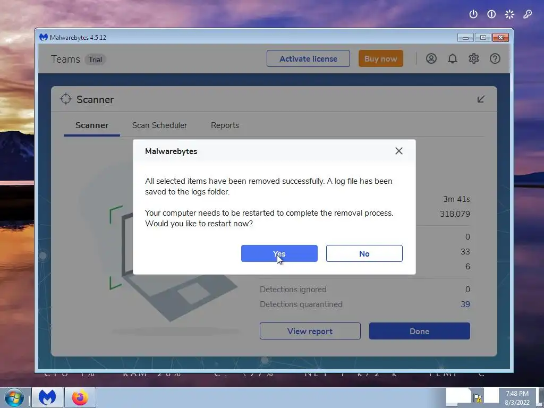Click the spinner icon at top right
Image resolution: width=544 pixels, height=408 pixels.
click(509, 14)
